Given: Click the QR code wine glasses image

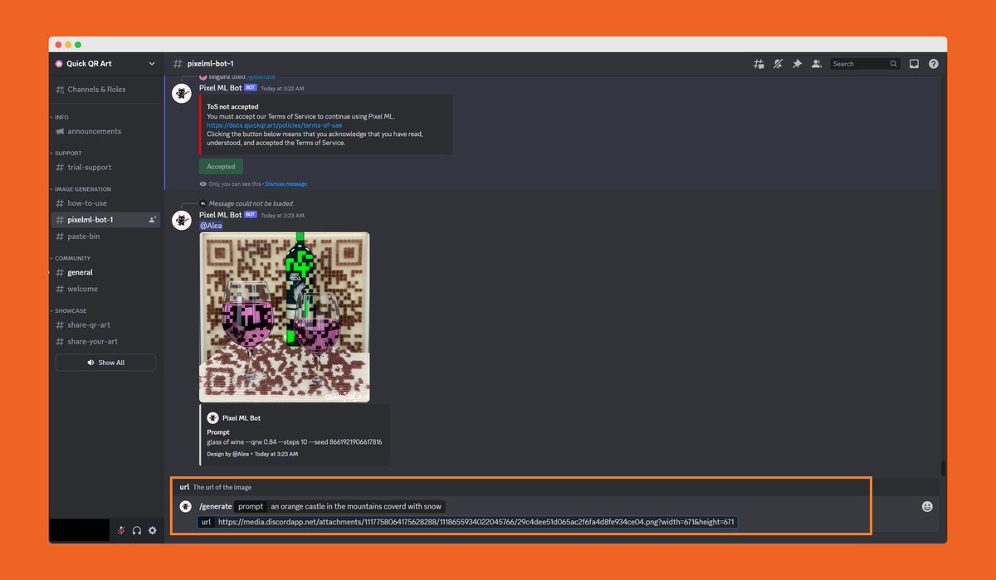Looking at the screenshot, I should [284, 316].
